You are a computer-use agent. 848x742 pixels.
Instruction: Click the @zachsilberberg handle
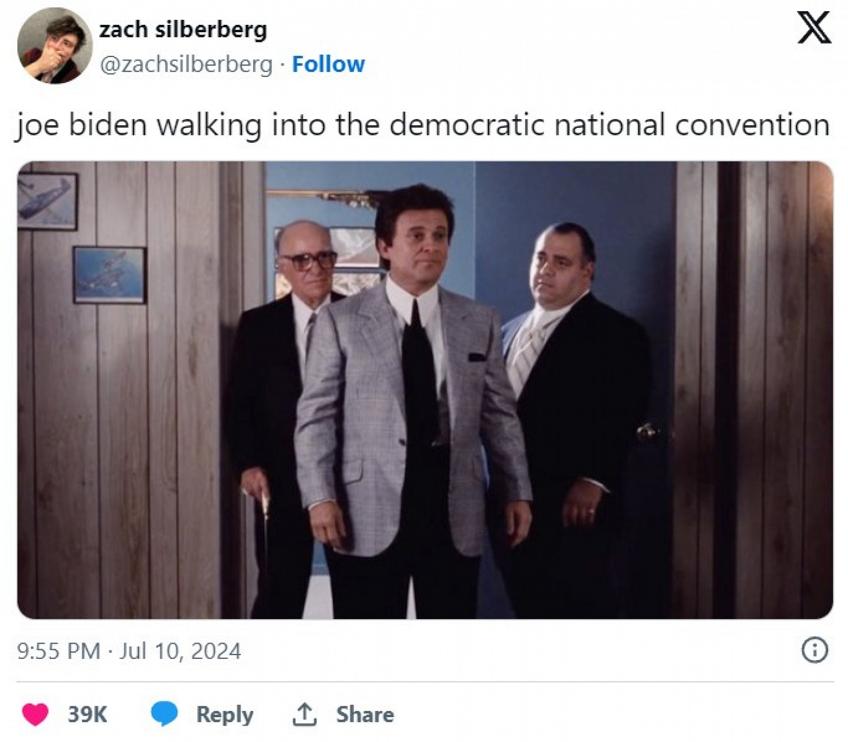187,64
